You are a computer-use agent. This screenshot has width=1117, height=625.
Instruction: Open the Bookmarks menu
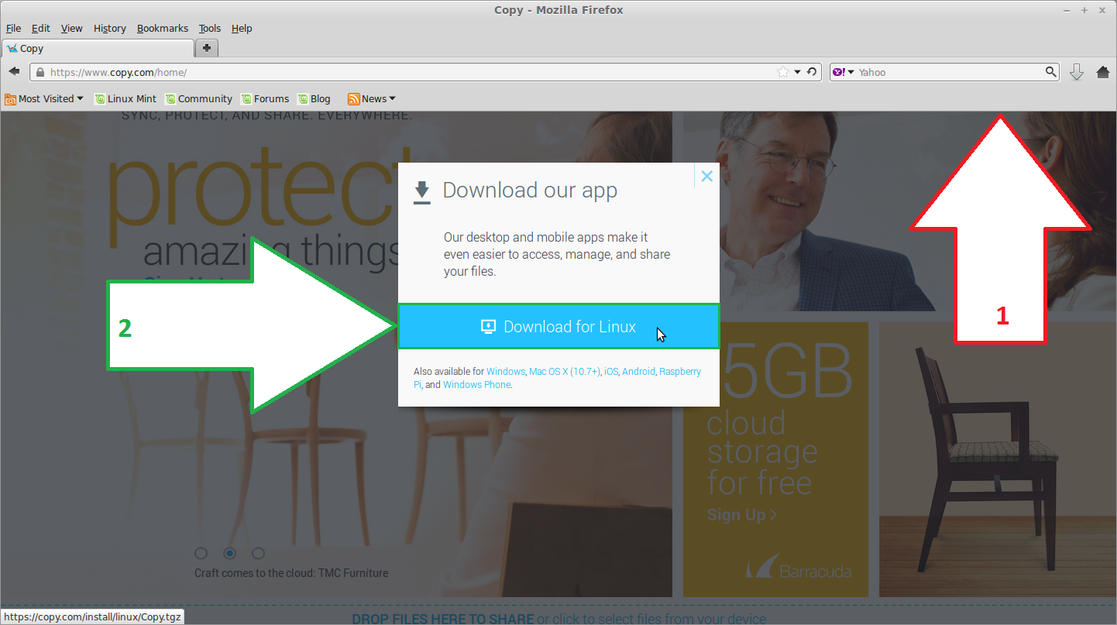(162, 28)
